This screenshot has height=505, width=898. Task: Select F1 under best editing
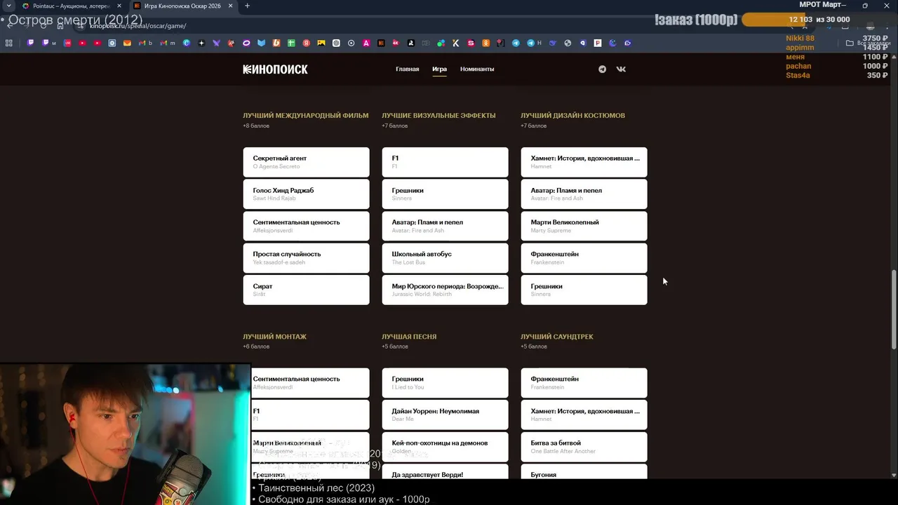point(310,415)
